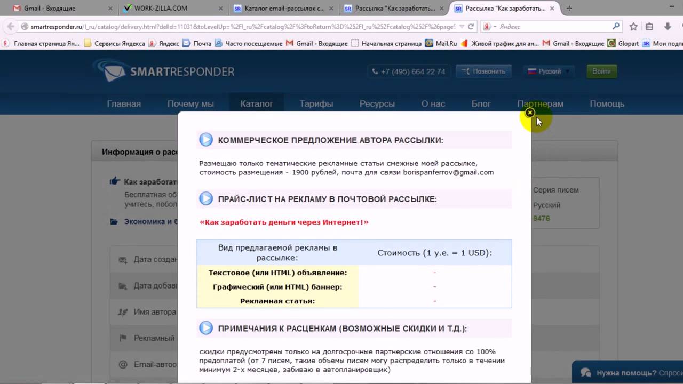
Task: Open the Почта bookmark
Action: pos(197,44)
